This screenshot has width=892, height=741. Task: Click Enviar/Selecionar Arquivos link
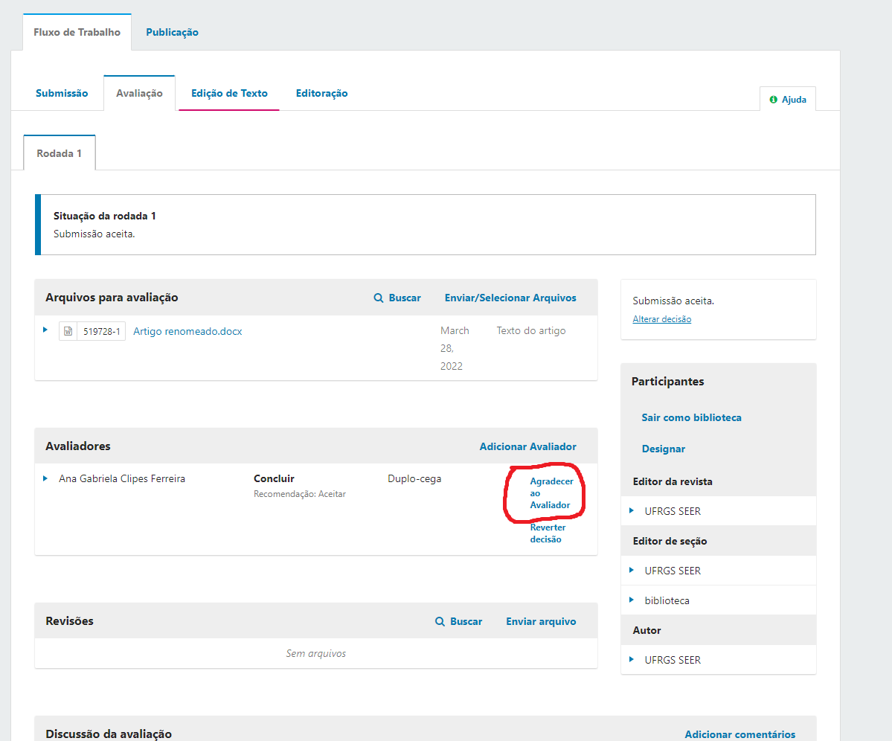click(510, 298)
